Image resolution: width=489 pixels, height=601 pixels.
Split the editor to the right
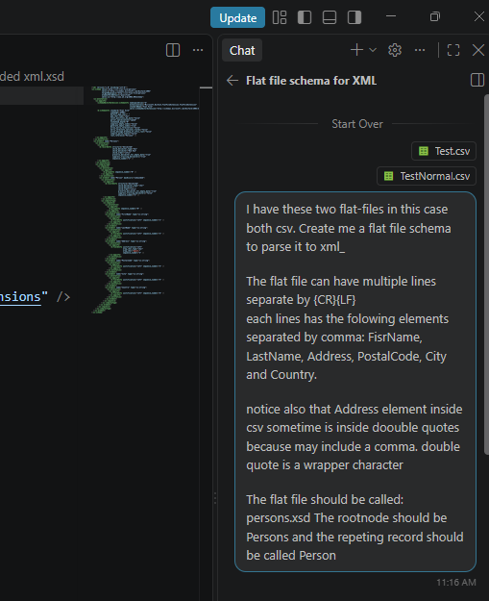pos(173,50)
